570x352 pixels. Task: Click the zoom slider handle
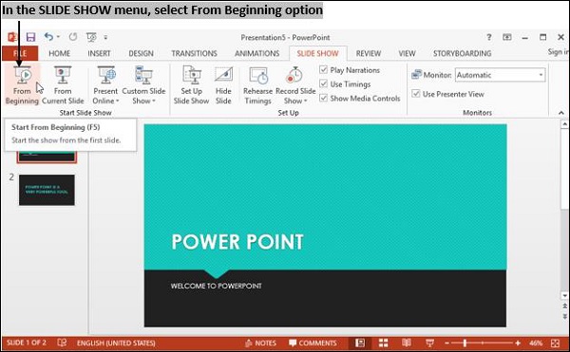click(x=465, y=343)
